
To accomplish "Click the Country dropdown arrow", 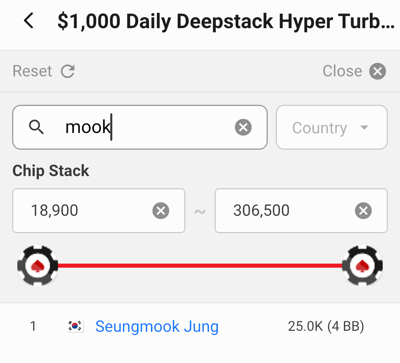I will point(364,128).
